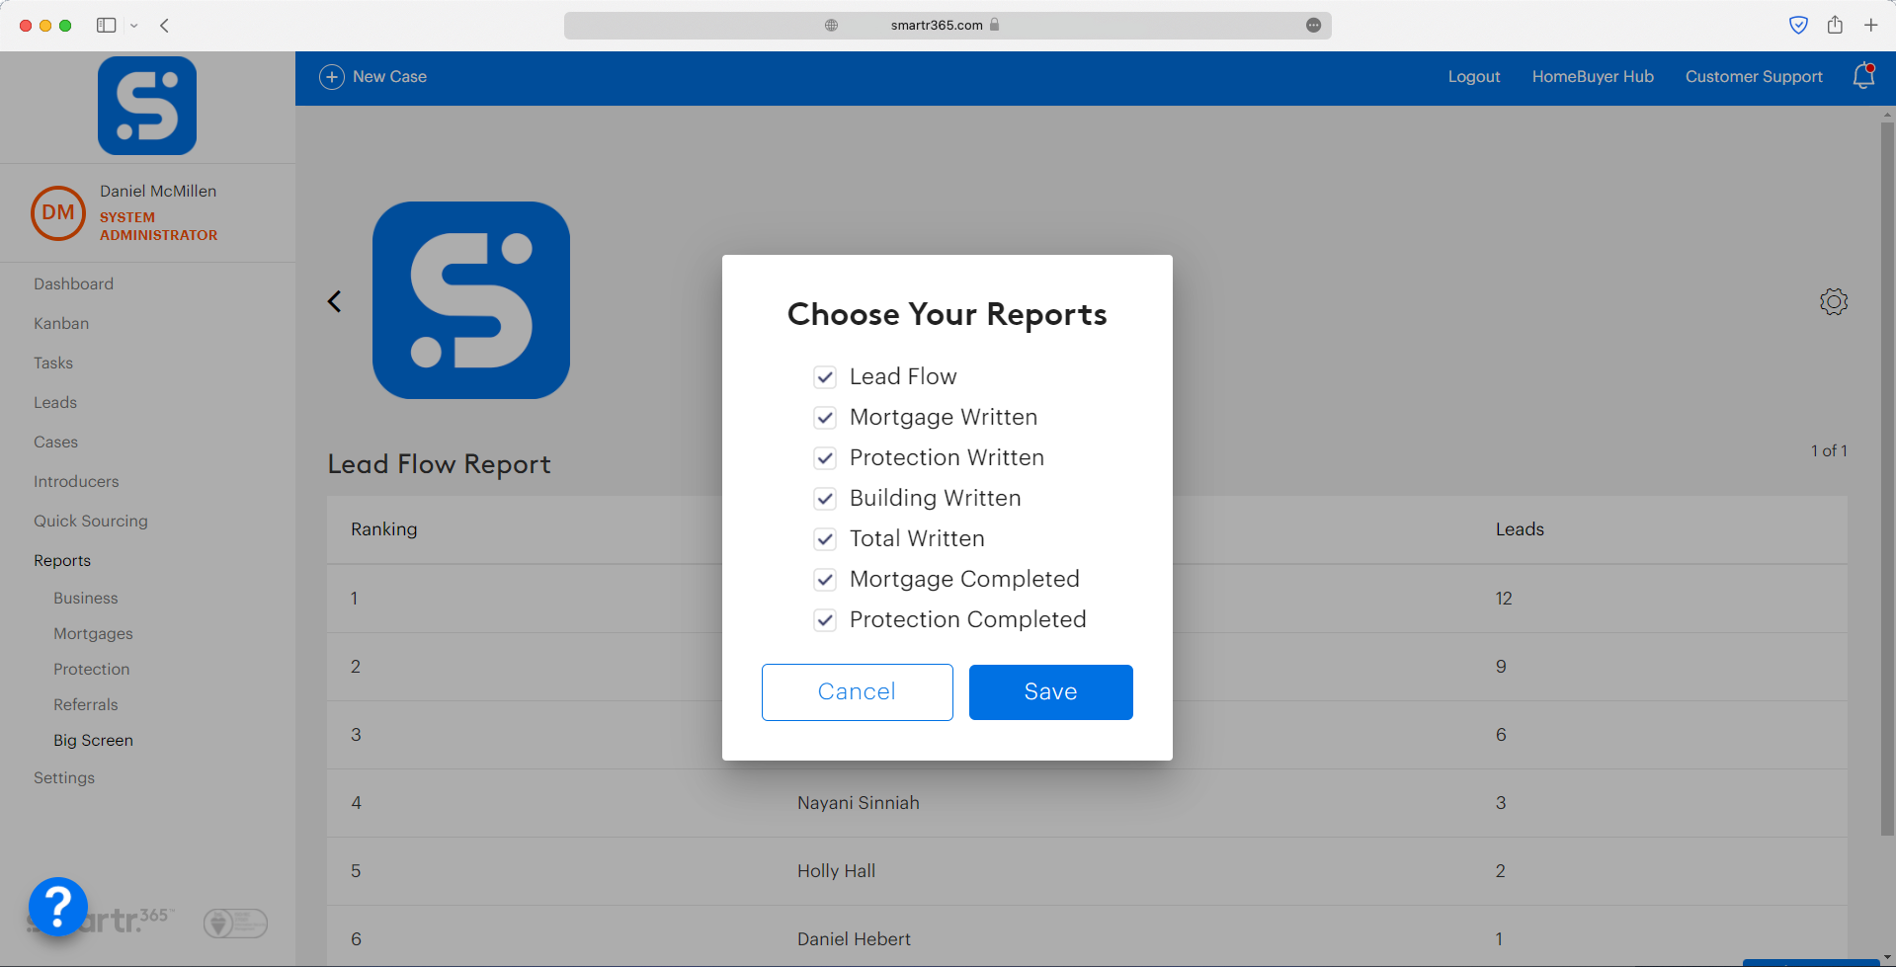Click the Lead Flow Report heading
Screen dimensions: 1896x967
tap(440, 464)
